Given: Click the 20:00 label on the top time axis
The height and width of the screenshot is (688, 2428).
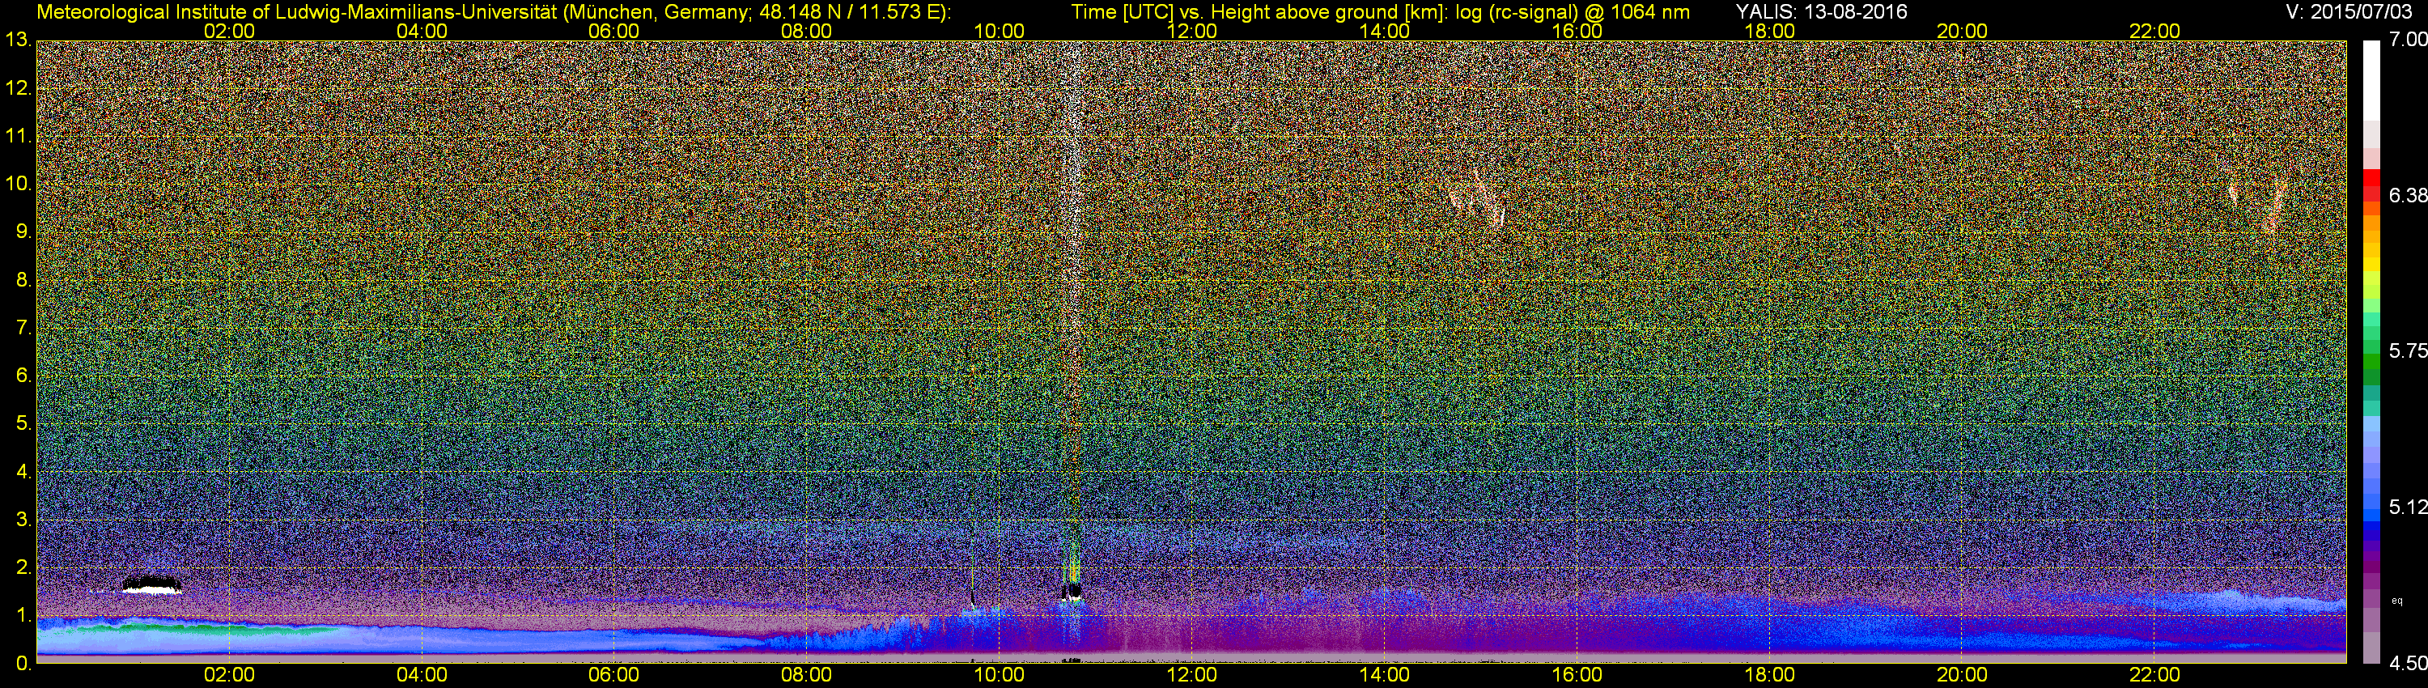Looking at the screenshot, I should click(1963, 31).
